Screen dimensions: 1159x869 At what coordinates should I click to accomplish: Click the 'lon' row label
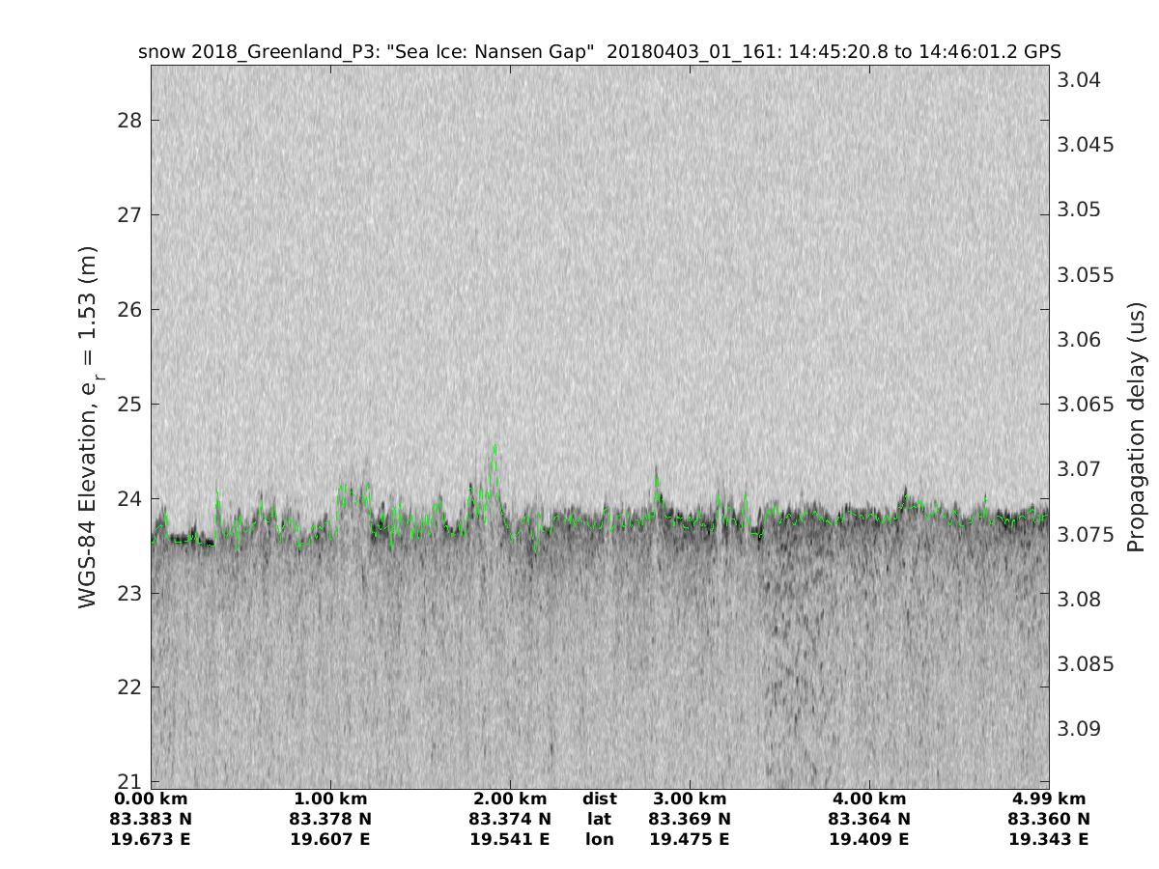point(600,839)
